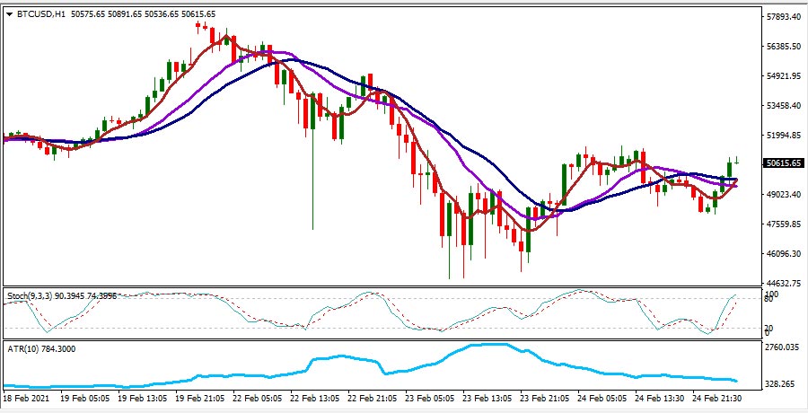Viewport: 808px width, 413px height.
Task: Select the Stoch(9,3,3) indicator label
Action: (30, 295)
